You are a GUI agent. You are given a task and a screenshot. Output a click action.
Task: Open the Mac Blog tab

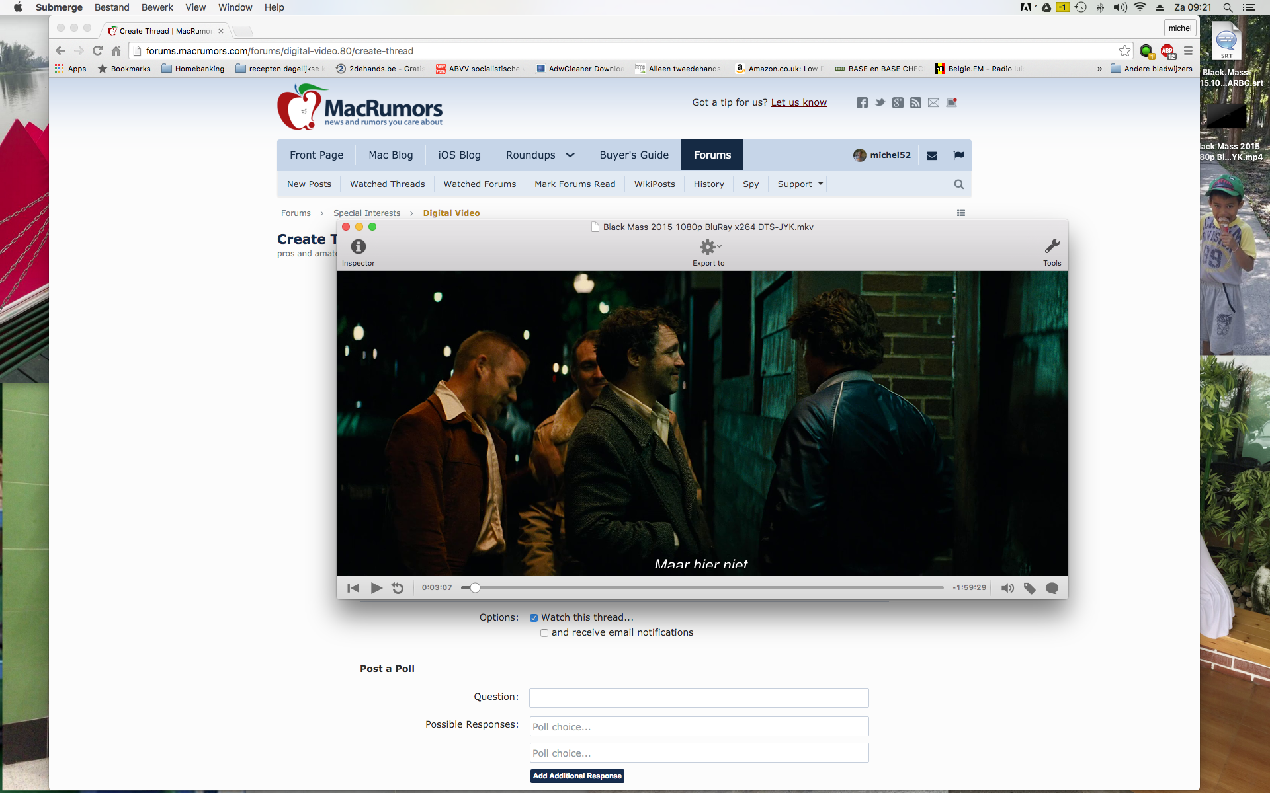[390, 155]
